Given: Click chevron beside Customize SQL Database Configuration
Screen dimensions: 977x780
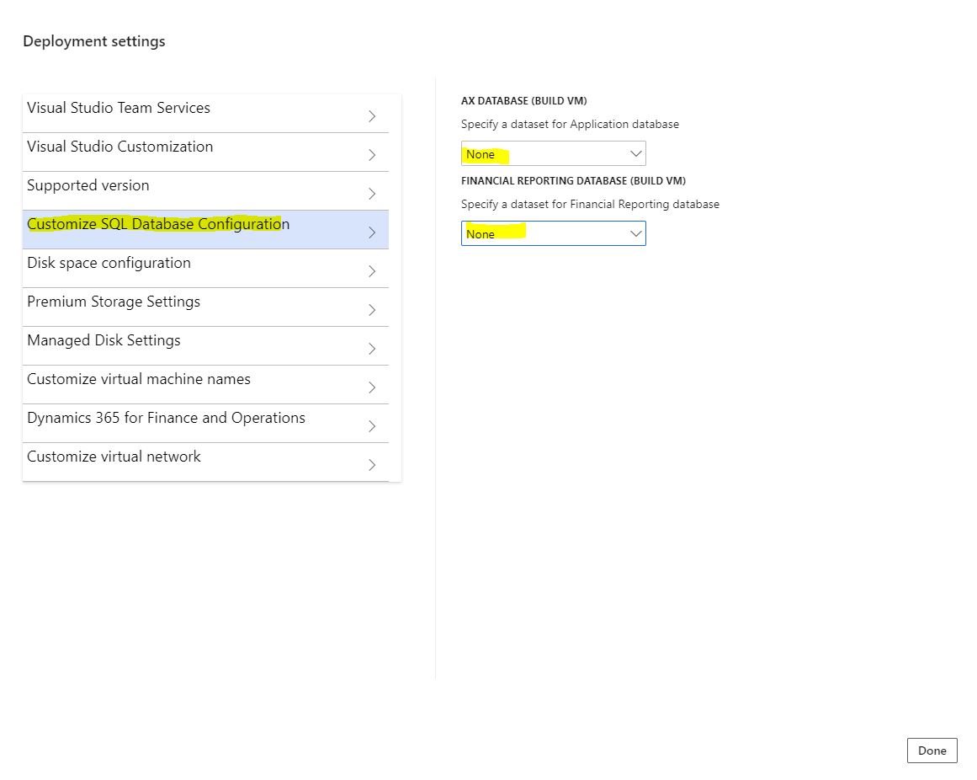Looking at the screenshot, I should pos(372,232).
